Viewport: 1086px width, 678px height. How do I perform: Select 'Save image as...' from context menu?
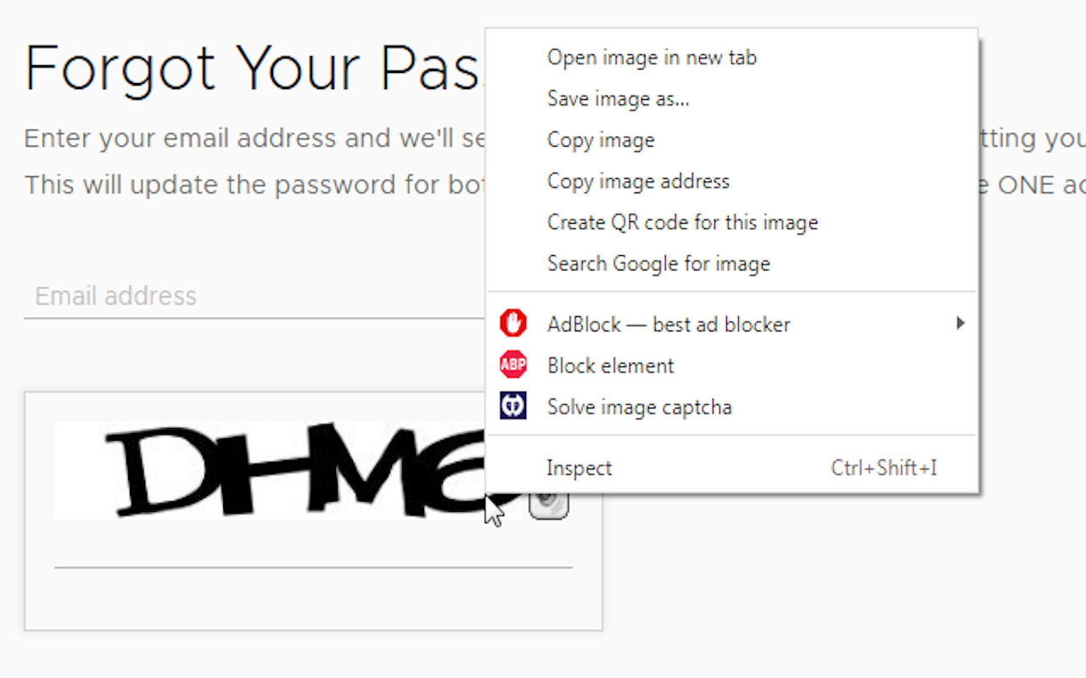618,99
